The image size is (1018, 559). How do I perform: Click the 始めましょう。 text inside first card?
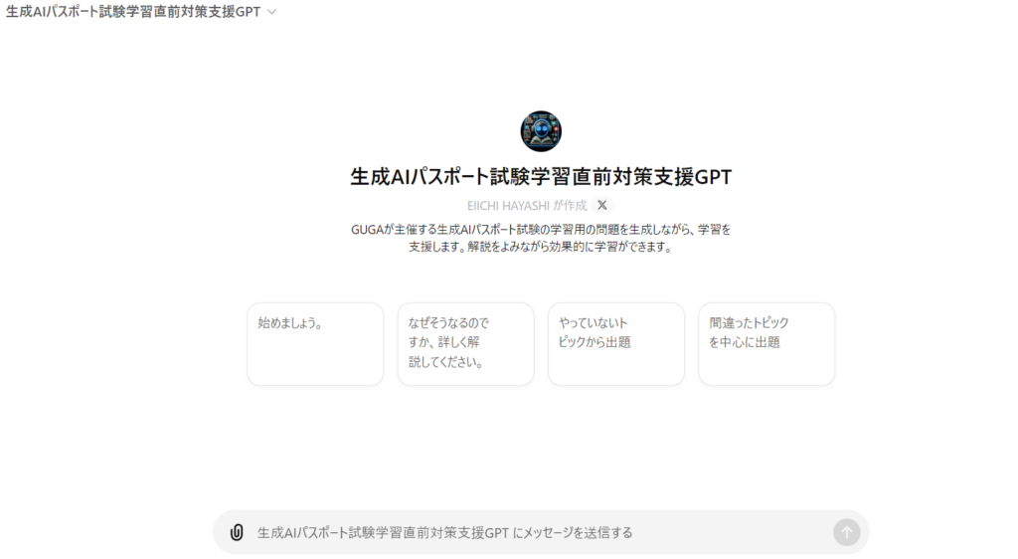pyautogui.click(x=289, y=323)
